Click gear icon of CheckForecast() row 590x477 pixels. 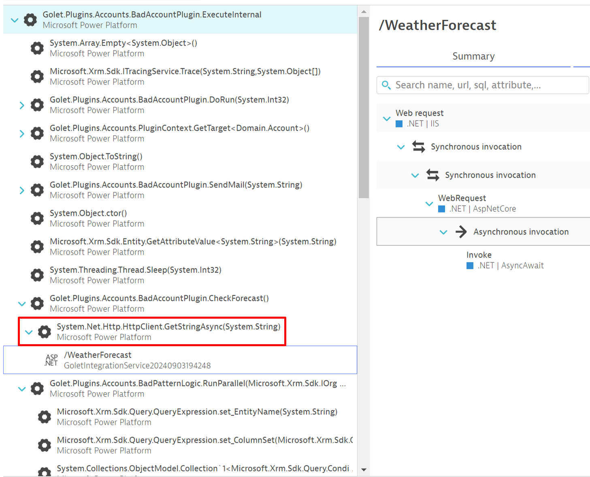[x=37, y=303]
